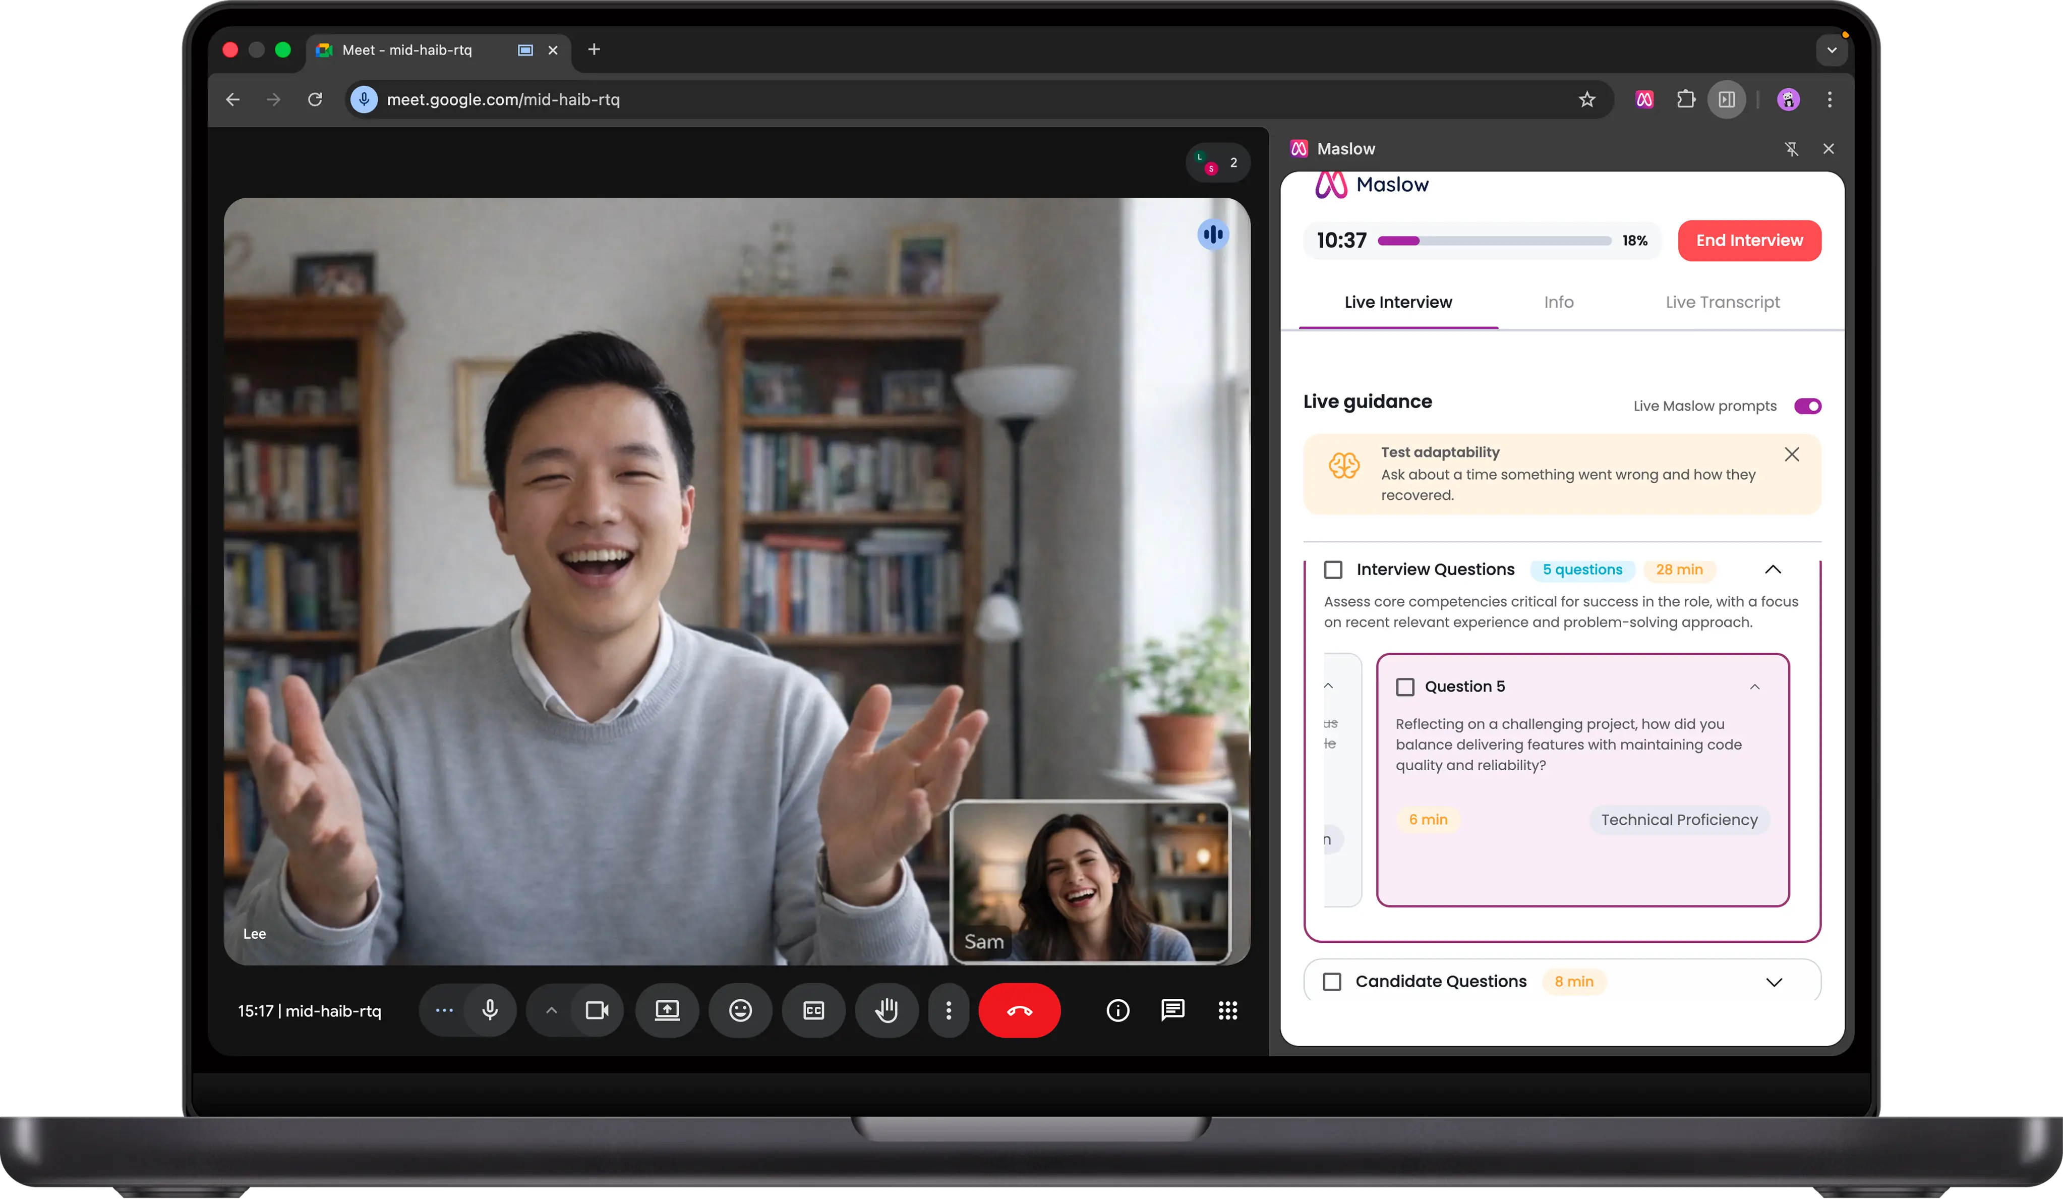Close the Maslow side panel
Image resolution: width=2063 pixels, height=1199 pixels.
click(1828, 148)
